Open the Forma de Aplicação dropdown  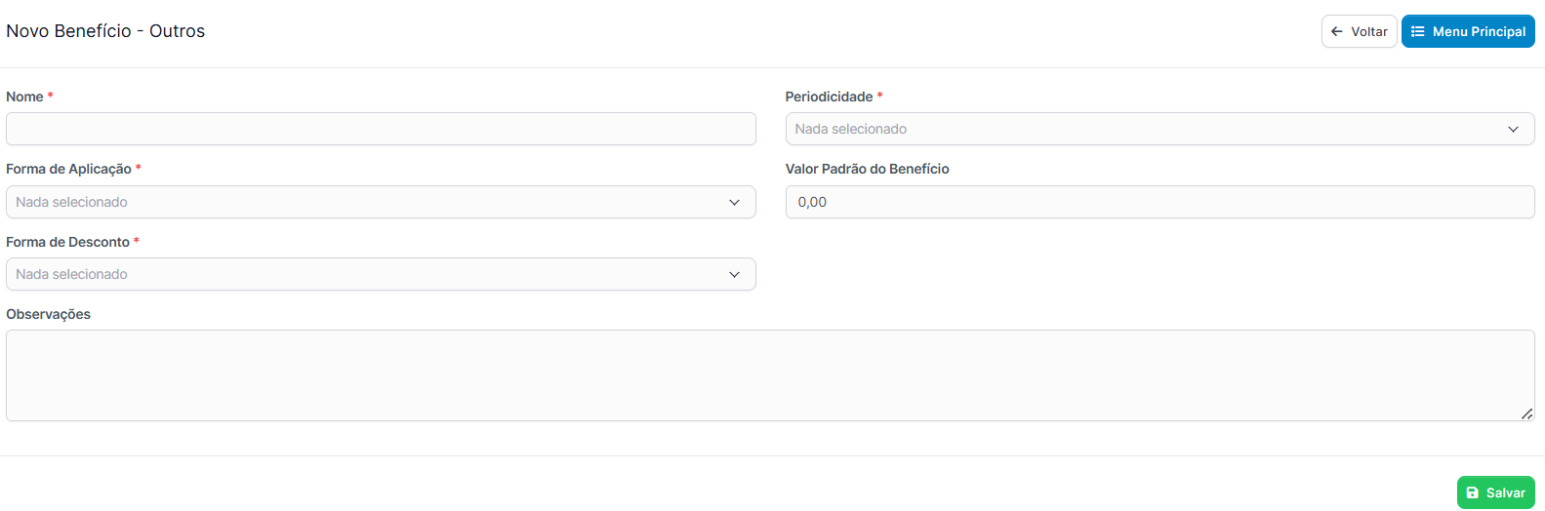pos(381,202)
